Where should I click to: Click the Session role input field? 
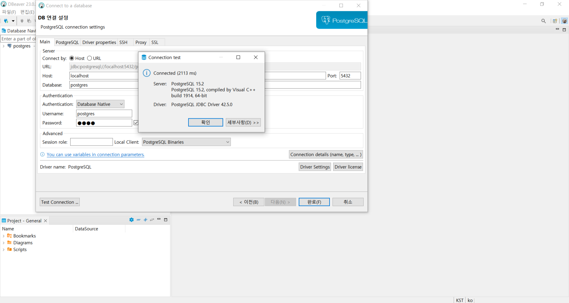click(91, 142)
